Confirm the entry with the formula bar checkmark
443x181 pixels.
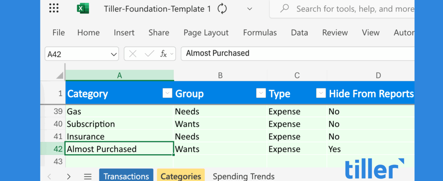tap(149, 54)
